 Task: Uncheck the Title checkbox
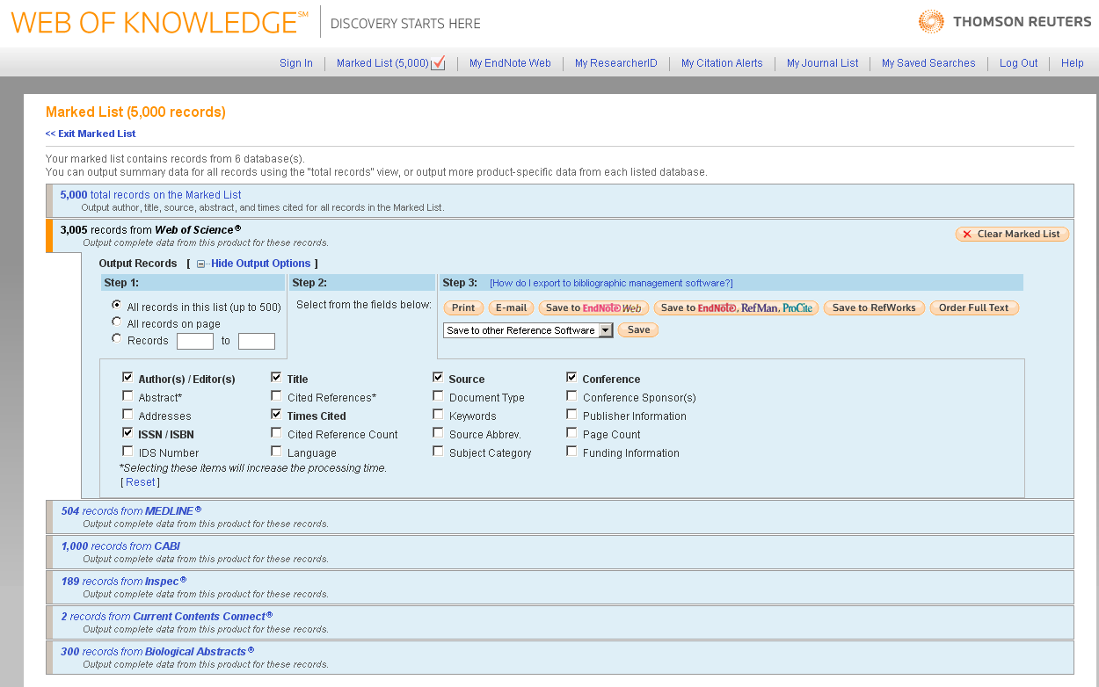click(x=276, y=377)
